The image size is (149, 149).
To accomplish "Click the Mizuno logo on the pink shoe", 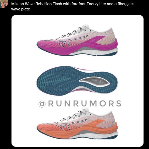I will point(72,41).
